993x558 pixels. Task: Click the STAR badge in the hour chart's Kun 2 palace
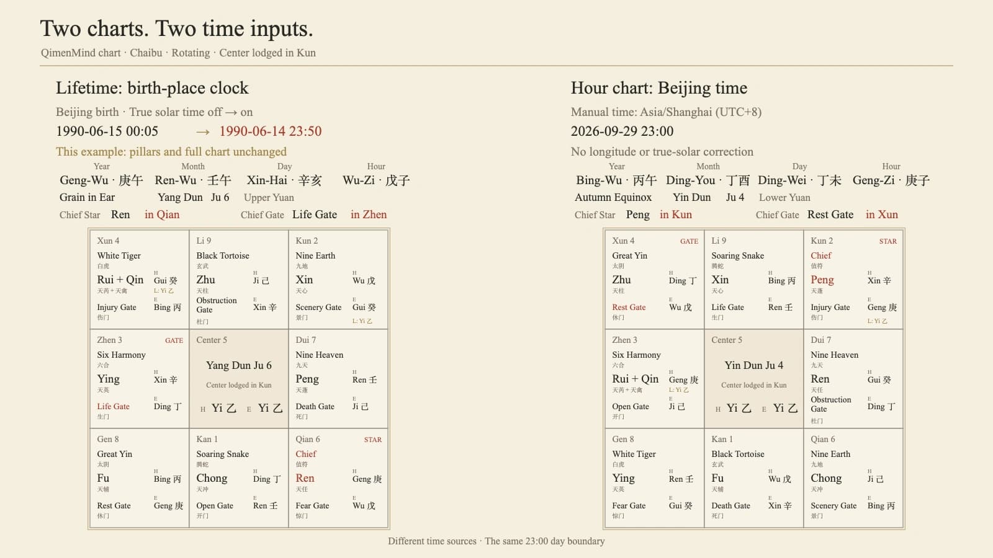pos(888,241)
